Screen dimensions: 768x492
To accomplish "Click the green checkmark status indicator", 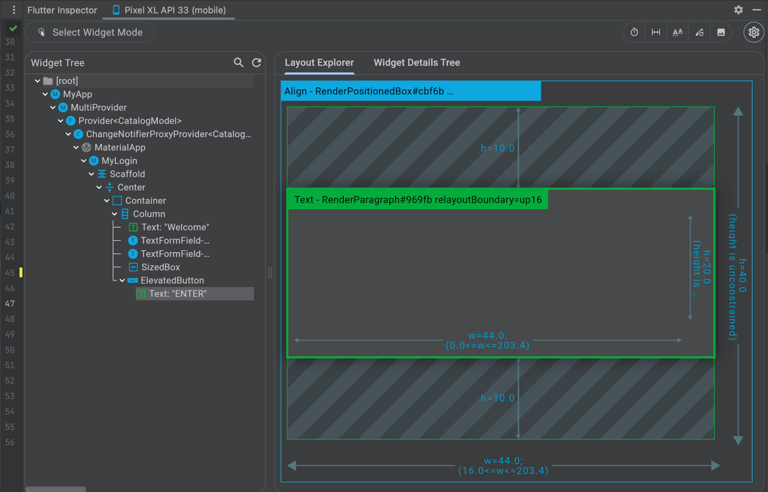I will [x=12, y=28].
